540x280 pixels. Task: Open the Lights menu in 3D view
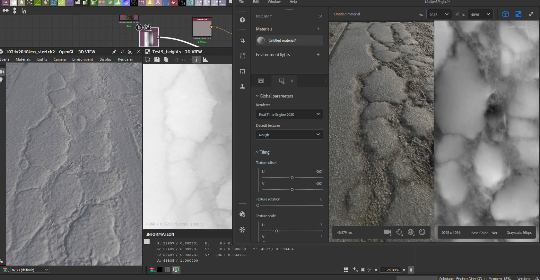42,59
